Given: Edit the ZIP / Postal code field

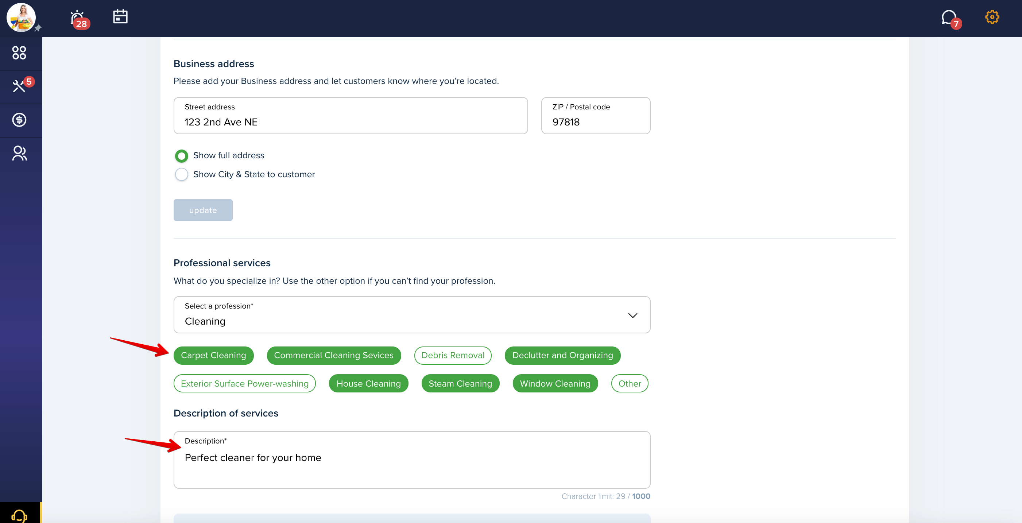Looking at the screenshot, I should pos(596,116).
